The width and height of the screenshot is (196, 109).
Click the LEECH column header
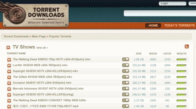pos(167,54)
